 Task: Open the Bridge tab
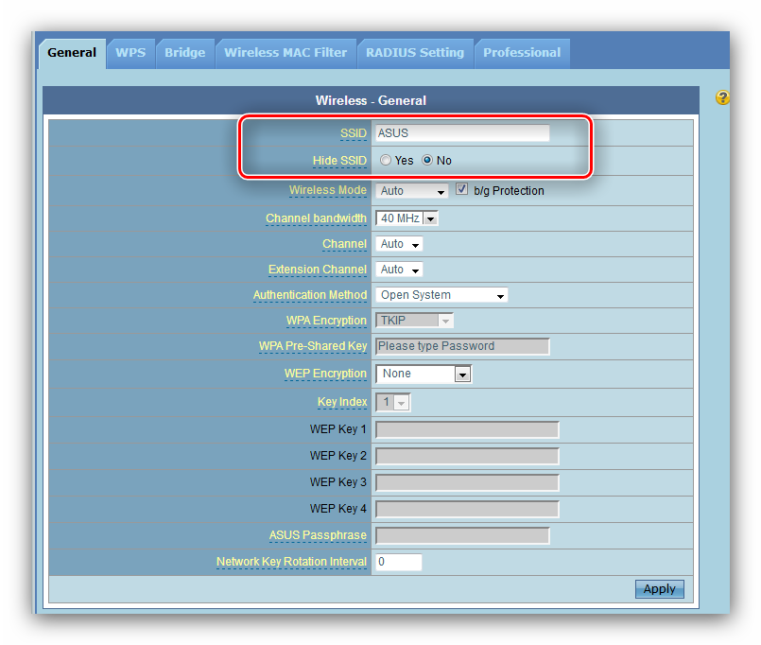click(x=184, y=53)
